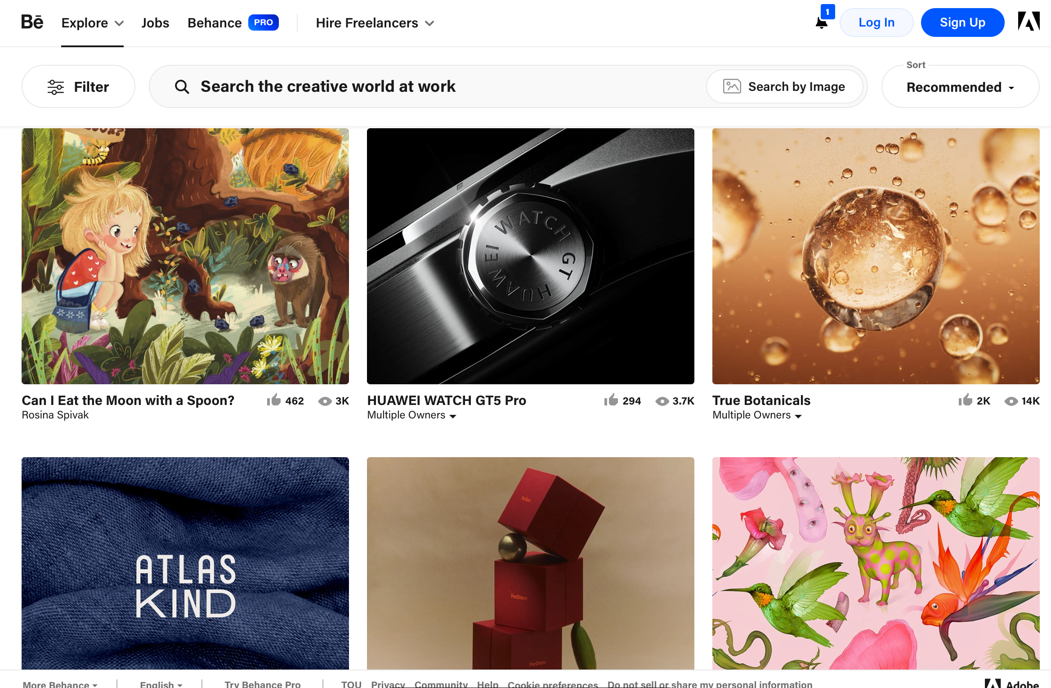Click views eye icon for True Botanicals
Image resolution: width=1051 pixels, height=688 pixels.
coord(1011,401)
